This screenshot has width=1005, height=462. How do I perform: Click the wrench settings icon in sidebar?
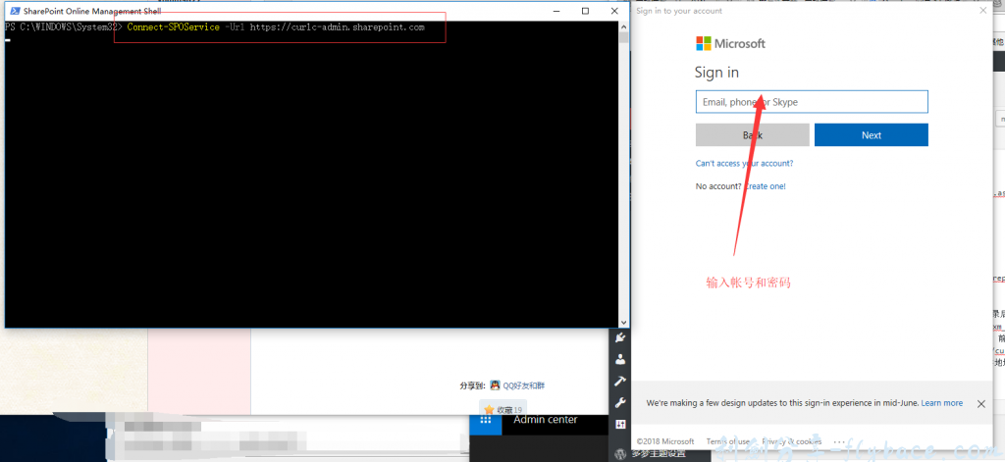[620, 402]
